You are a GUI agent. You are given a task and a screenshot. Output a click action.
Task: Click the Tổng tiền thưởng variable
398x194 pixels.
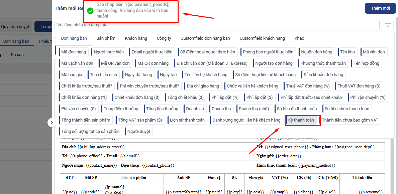[x=162, y=109]
